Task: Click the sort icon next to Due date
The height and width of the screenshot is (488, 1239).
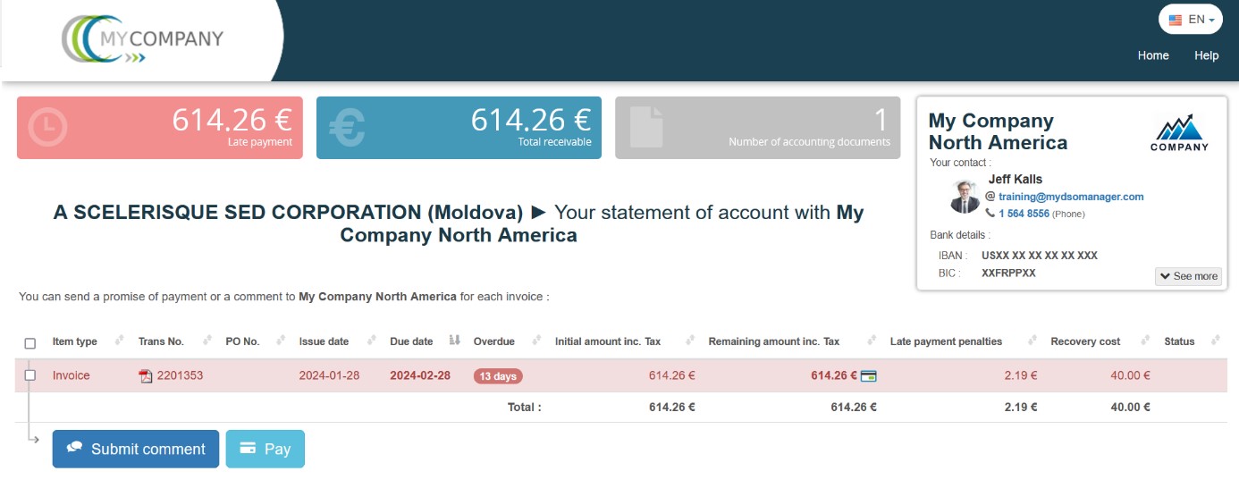Action: [454, 341]
